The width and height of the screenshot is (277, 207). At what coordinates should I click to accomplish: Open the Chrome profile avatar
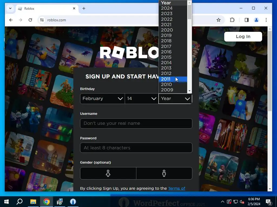pos(256,20)
